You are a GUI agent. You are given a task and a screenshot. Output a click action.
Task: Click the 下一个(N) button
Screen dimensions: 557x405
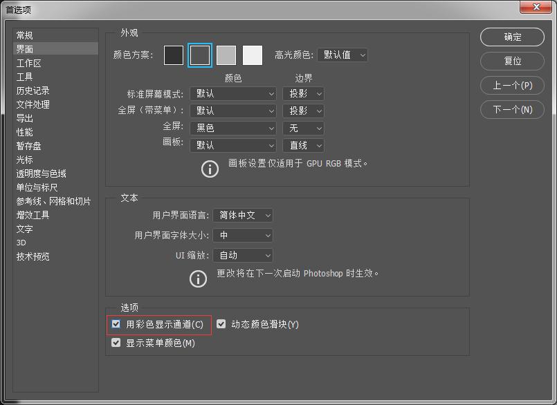[511, 109]
